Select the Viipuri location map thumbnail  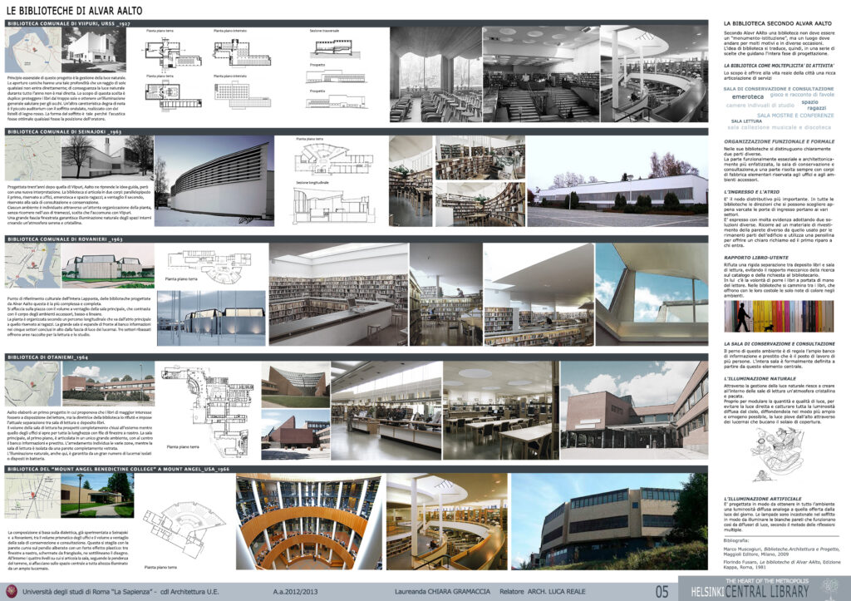32,52
